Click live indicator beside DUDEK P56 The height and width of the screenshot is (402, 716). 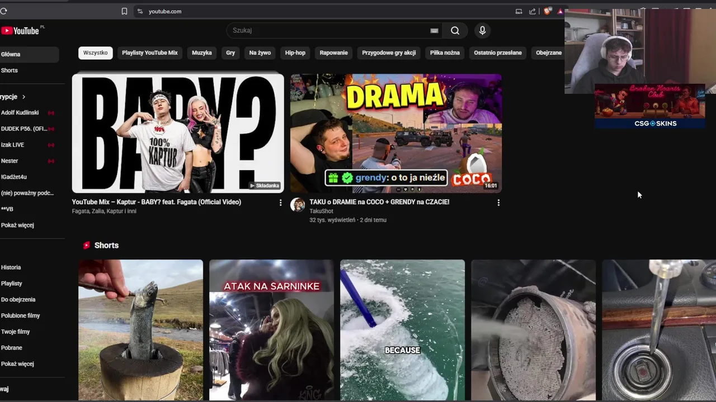click(51, 129)
